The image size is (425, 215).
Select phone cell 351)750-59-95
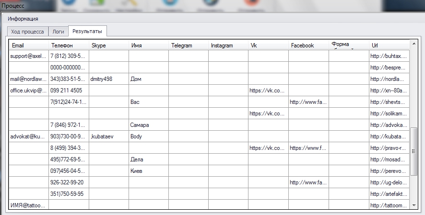pyautogui.click(x=69, y=194)
